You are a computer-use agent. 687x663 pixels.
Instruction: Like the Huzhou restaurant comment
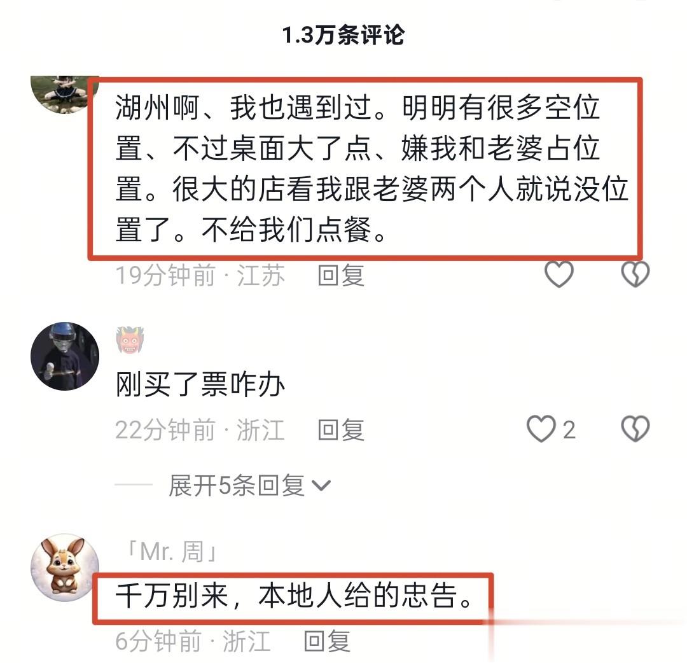click(x=559, y=274)
